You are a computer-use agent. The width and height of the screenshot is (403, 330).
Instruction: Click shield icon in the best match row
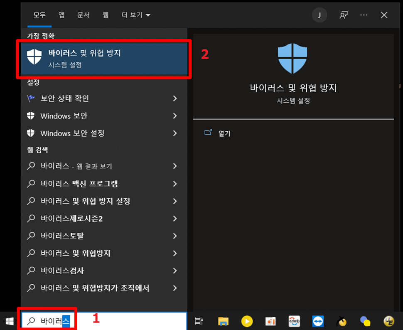click(x=34, y=57)
